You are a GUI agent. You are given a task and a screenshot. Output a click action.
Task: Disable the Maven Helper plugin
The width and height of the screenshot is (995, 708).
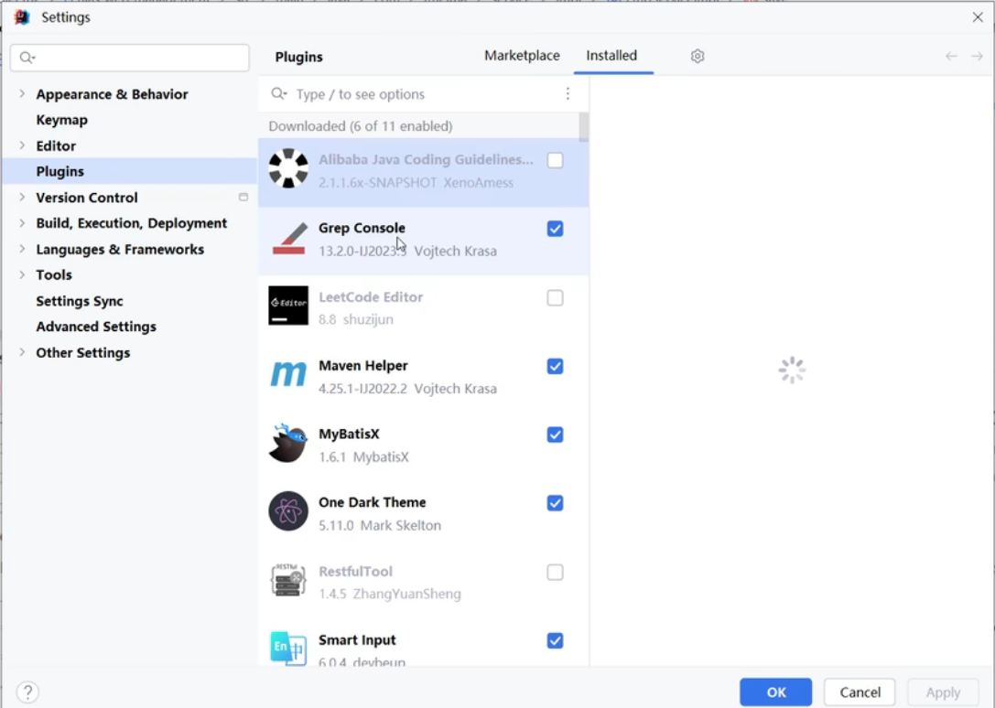pyautogui.click(x=555, y=366)
